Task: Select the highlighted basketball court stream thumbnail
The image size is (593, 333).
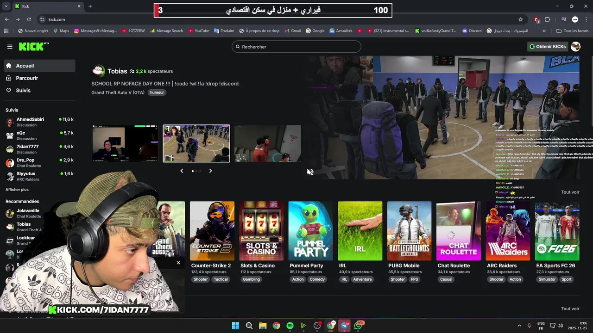Action: pos(196,143)
